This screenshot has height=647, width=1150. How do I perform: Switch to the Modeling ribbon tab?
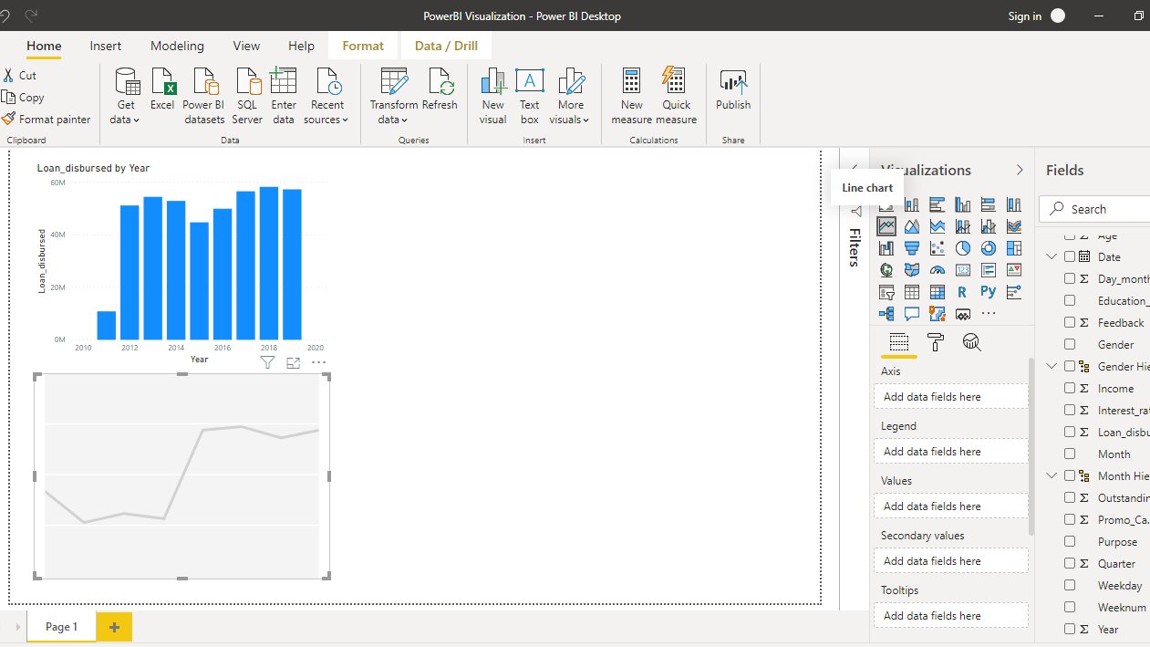coord(177,46)
